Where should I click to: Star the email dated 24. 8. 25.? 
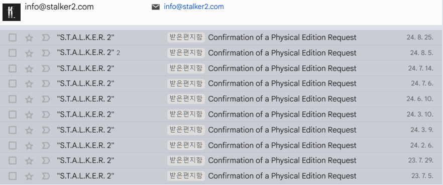(29, 37)
